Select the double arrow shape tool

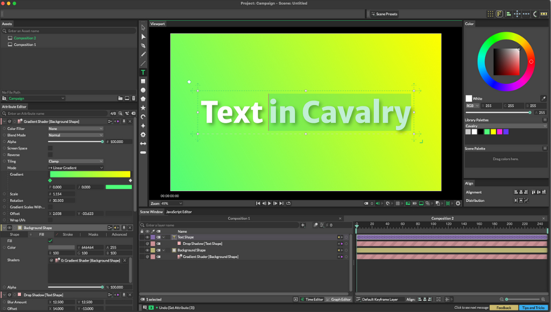(143, 143)
